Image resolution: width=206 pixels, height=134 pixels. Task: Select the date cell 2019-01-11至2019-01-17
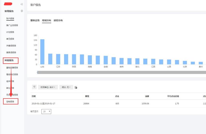pos(43,104)
